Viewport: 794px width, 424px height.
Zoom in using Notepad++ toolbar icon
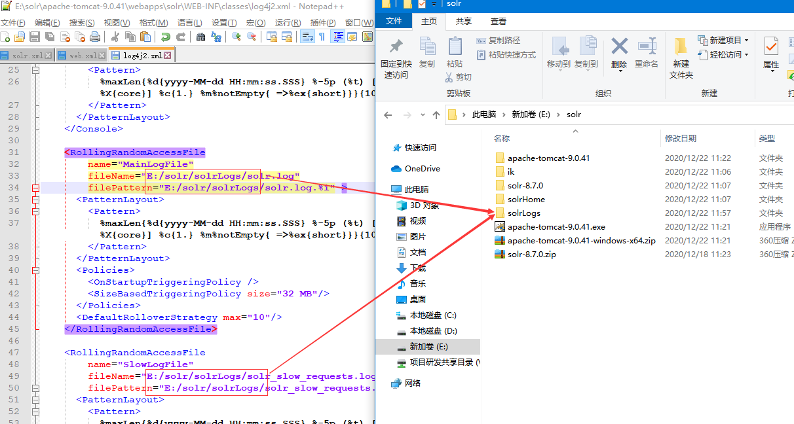pyautogui.click(x=236, y=37)
